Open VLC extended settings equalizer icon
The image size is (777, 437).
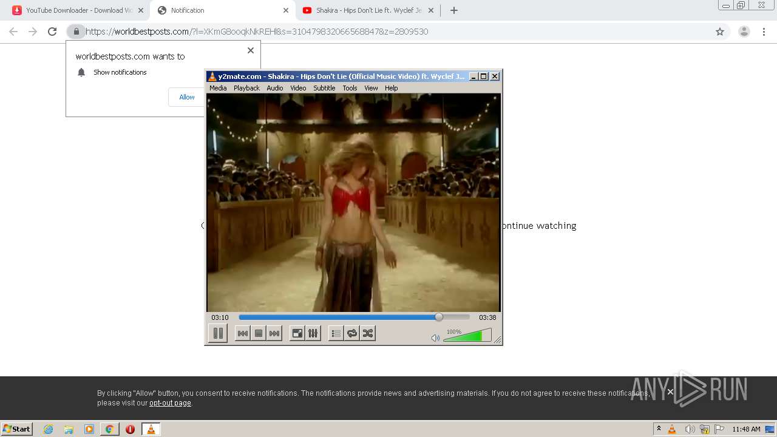click(313, 333)
